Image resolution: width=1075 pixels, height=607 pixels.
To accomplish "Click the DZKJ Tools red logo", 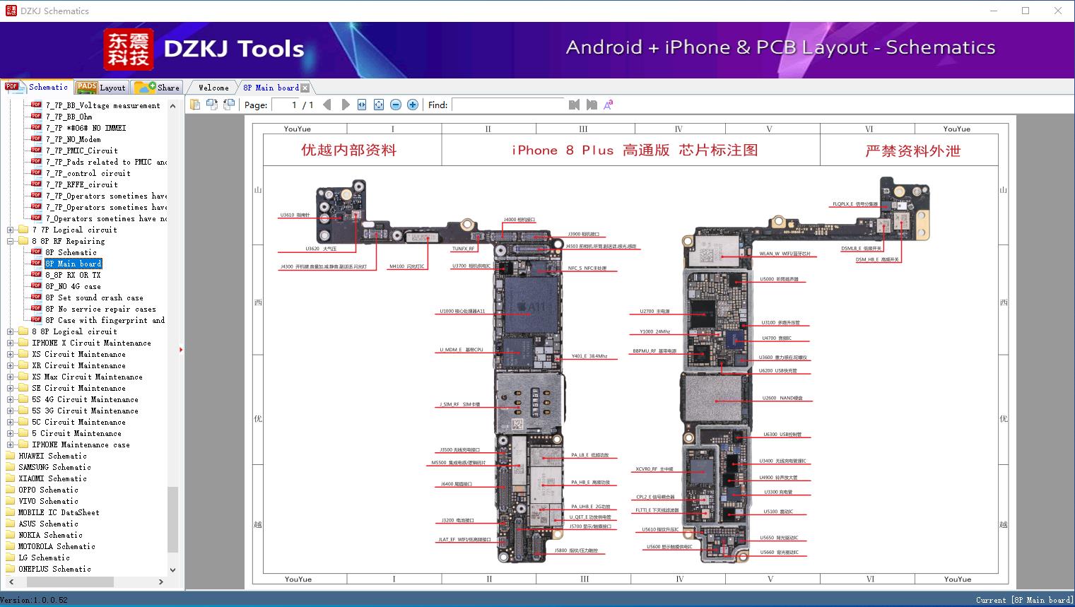I will tap(129, 49).
